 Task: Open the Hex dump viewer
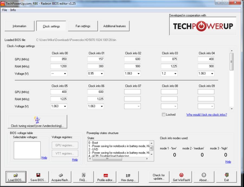(128, 177)
